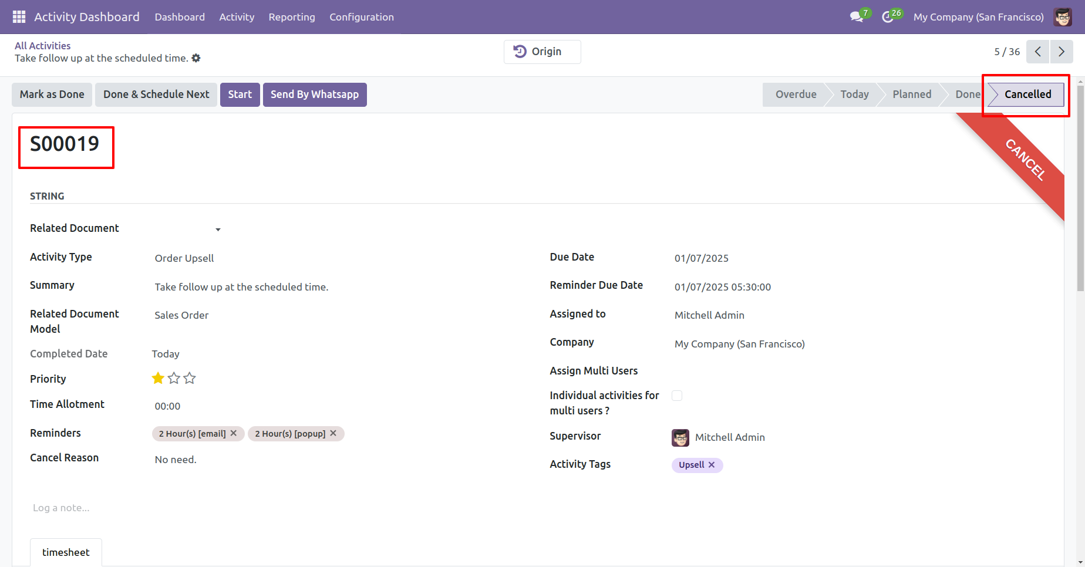
Task: Open the conversations chat icon
Action: coord(857,17)
